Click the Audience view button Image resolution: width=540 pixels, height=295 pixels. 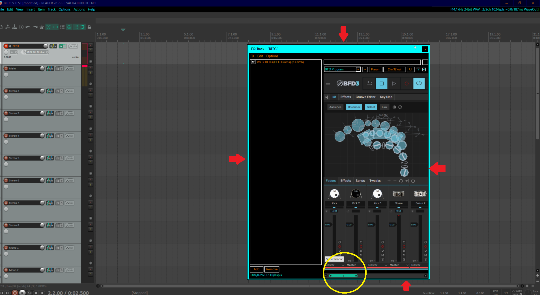335,107
